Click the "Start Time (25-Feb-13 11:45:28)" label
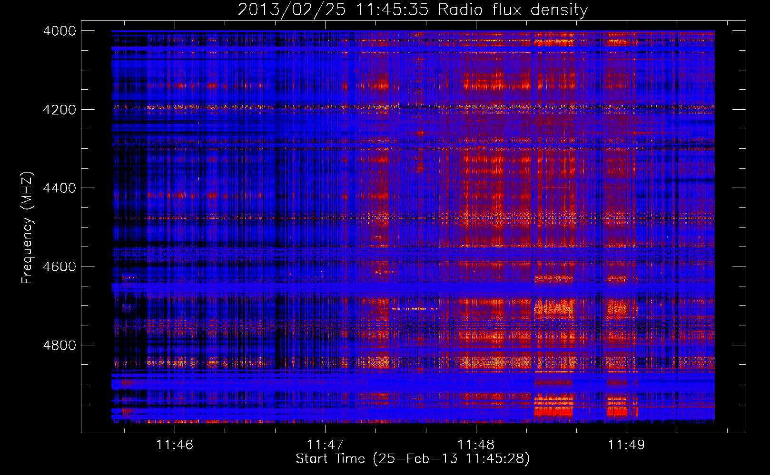This screenshot has height=475, width=770. [x=413, y=459]
